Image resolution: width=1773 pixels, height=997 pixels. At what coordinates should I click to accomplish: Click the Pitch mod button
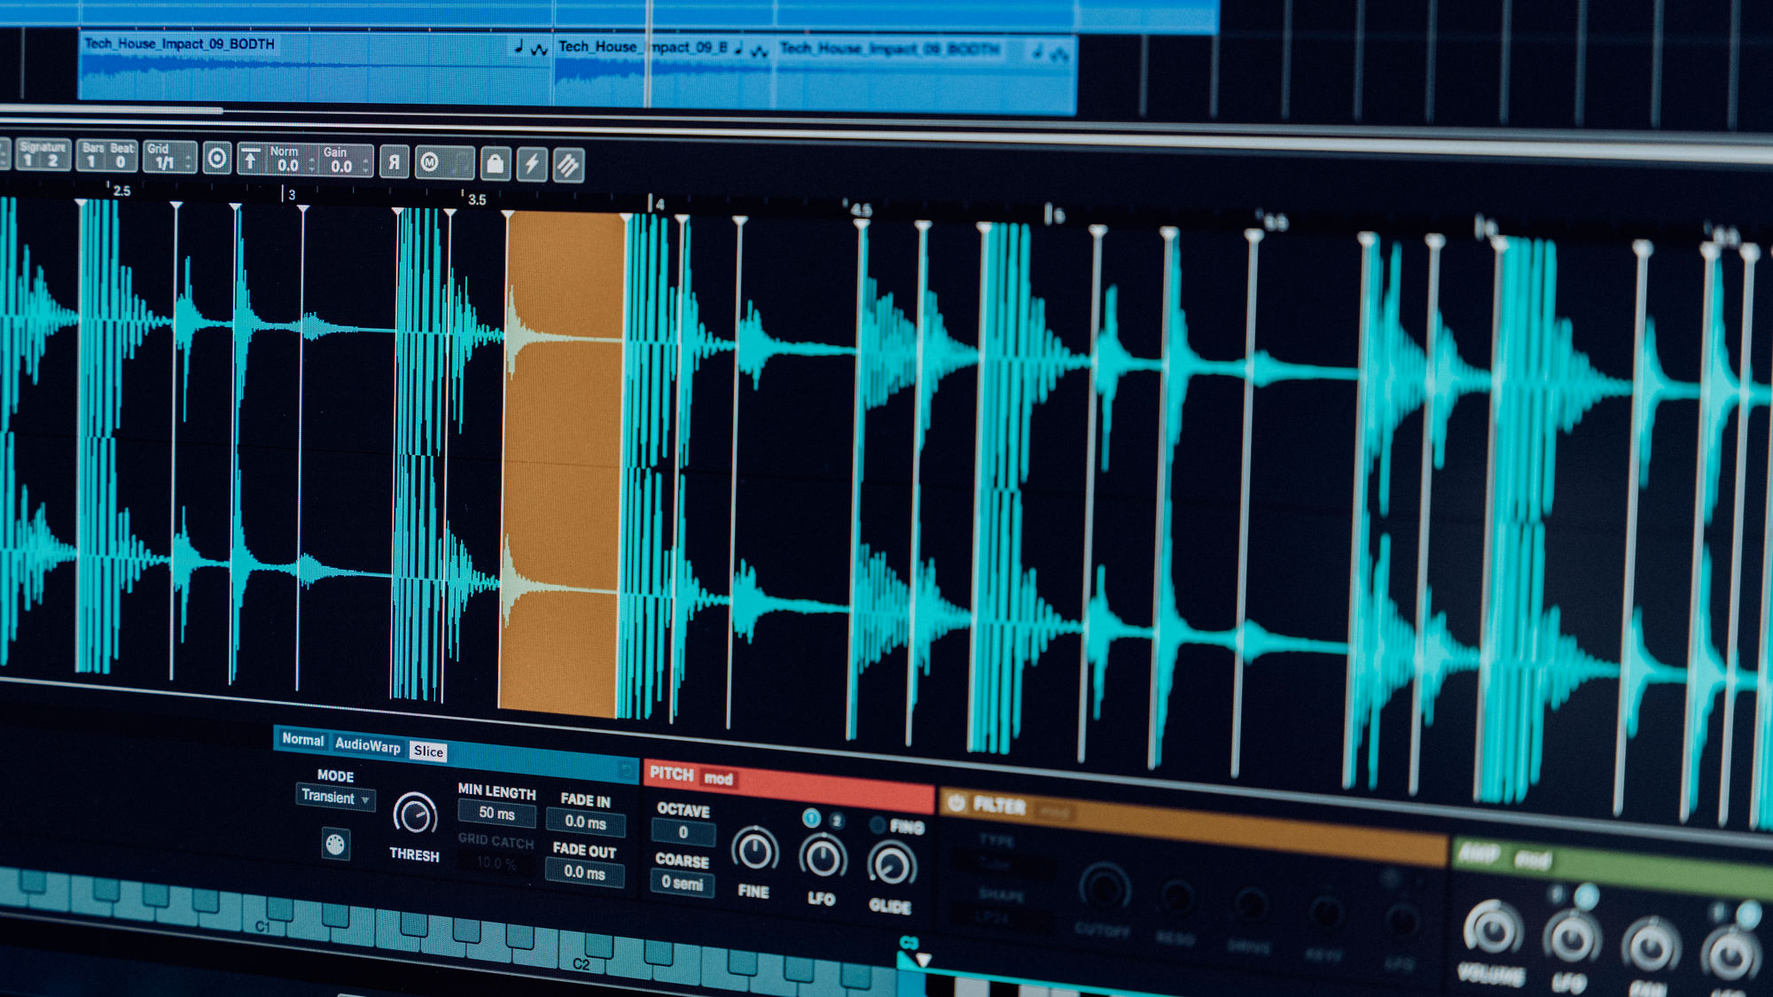[718, 778]
